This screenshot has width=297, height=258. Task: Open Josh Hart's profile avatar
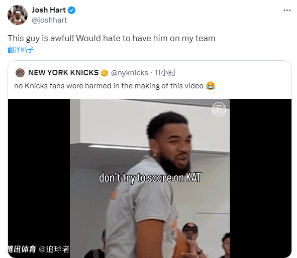[x=18, y=15]
